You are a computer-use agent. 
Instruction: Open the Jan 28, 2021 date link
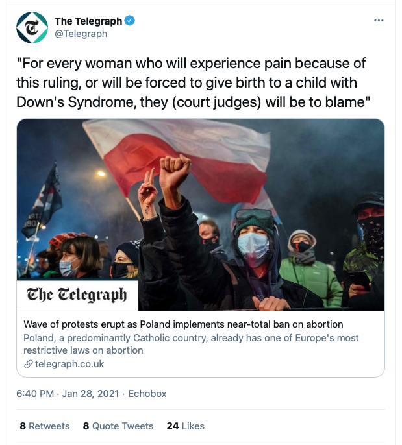90,394
